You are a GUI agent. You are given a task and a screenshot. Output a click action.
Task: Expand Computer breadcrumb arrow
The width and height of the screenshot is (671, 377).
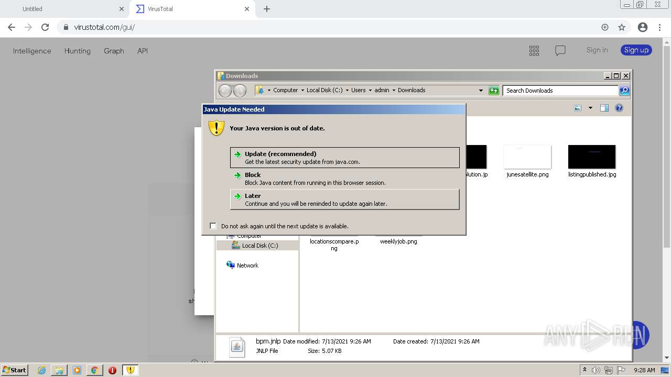[x=302, y=90]
